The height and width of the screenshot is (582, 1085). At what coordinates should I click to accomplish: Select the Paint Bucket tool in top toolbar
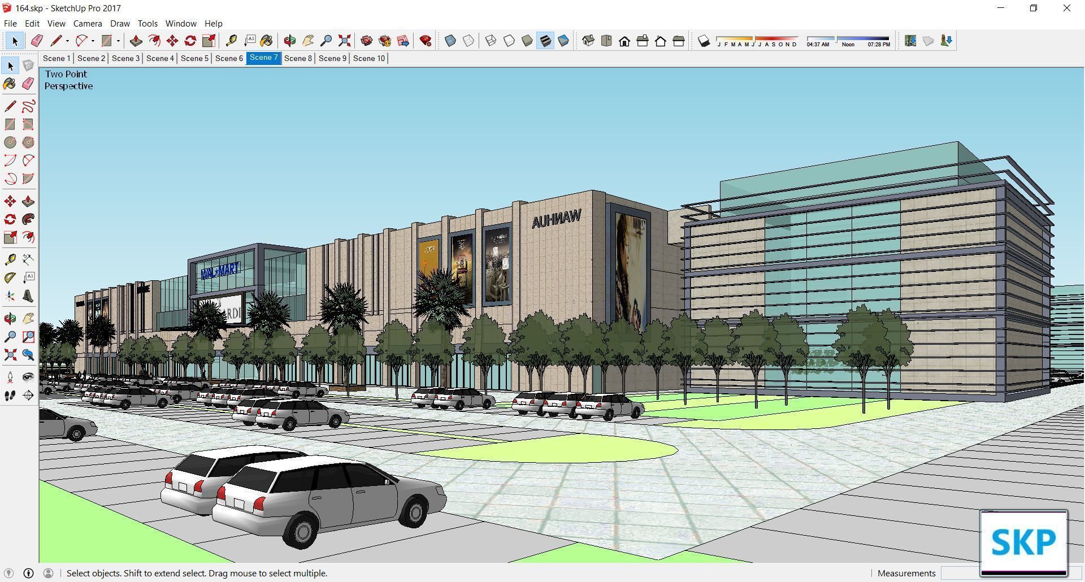(x=266, y=41)
